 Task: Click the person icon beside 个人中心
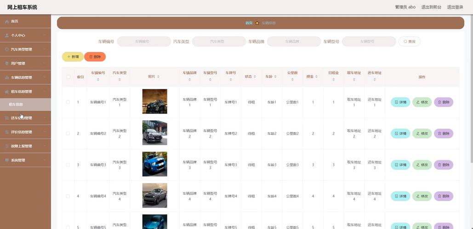[7, 35]
